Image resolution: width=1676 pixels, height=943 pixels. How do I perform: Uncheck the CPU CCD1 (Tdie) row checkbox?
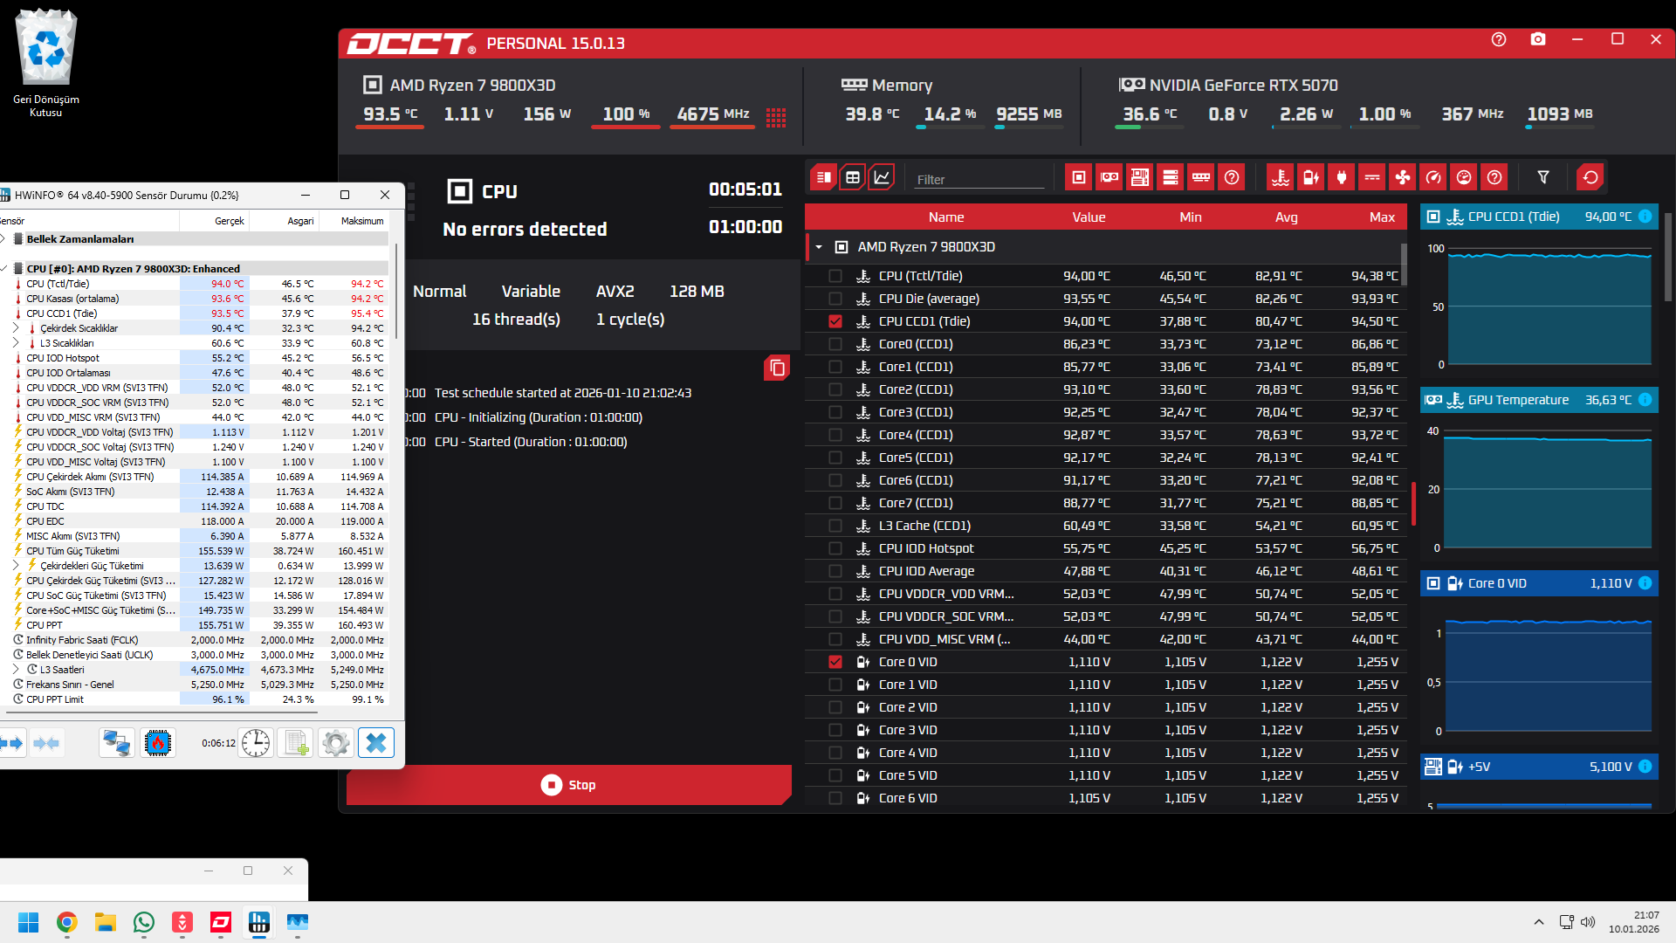click(835, 321)
